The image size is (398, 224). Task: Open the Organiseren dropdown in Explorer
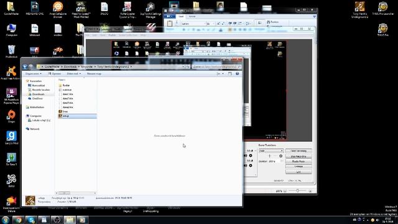(34, 73)
